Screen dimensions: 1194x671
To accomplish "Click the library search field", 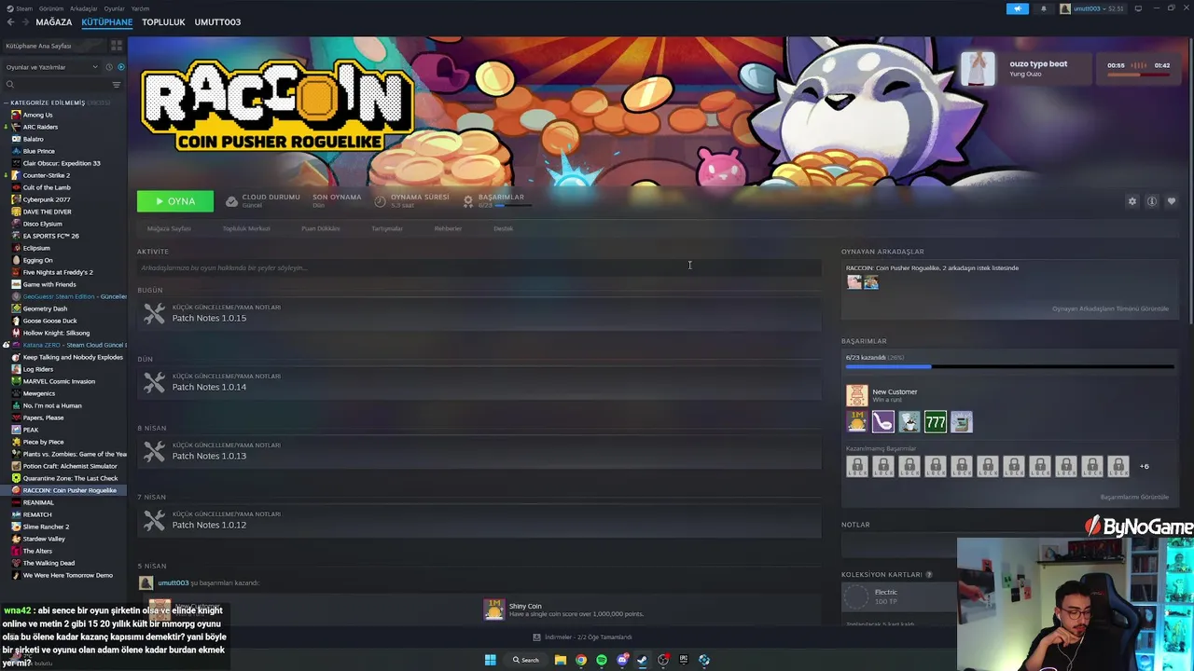I will coord(56,85).
